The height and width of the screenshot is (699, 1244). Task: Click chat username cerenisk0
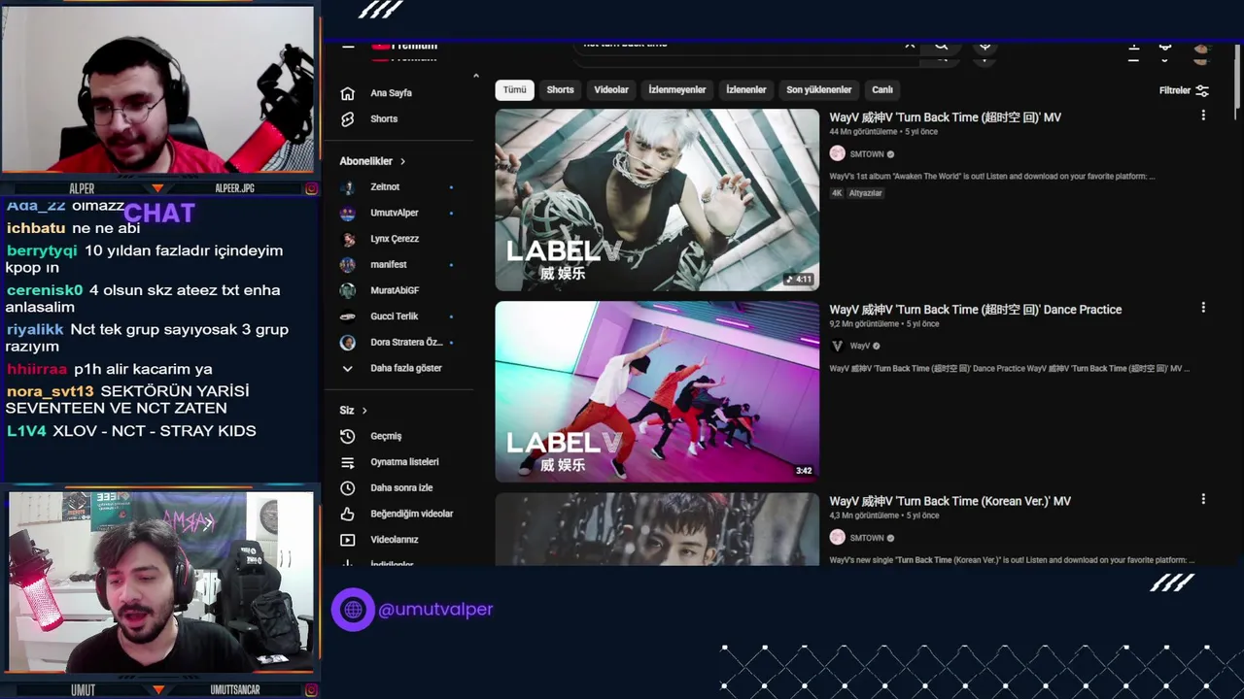coord(45,290)
